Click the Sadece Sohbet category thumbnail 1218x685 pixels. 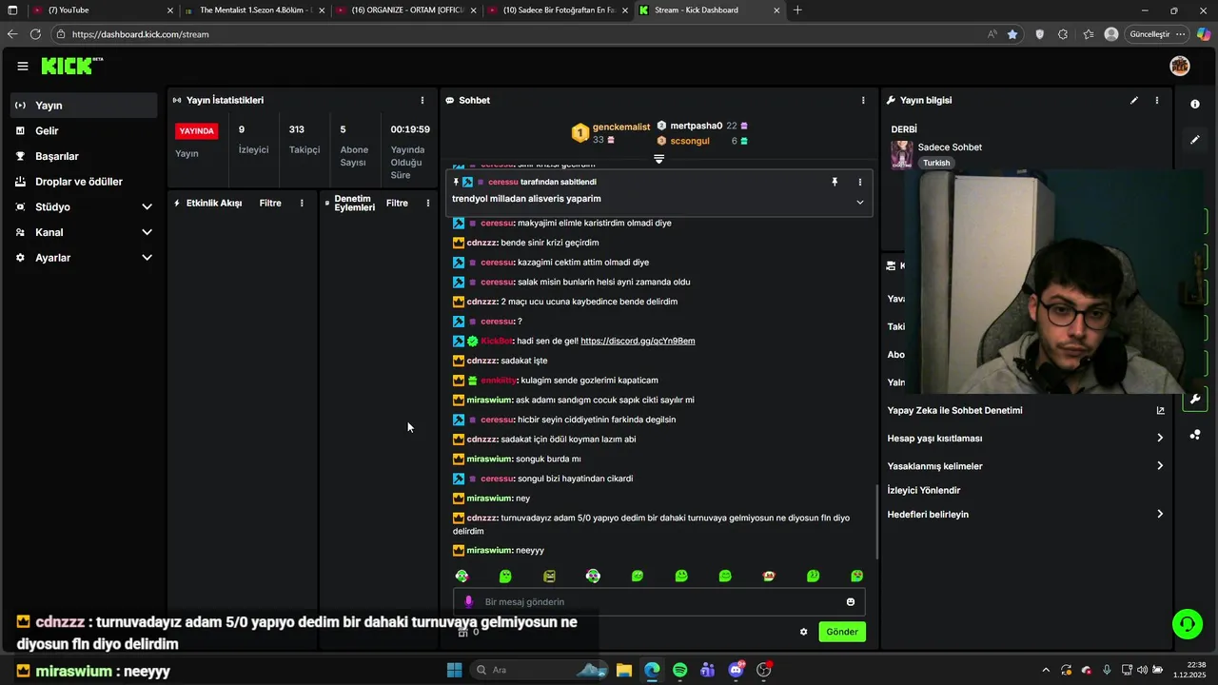click(901, 154)
